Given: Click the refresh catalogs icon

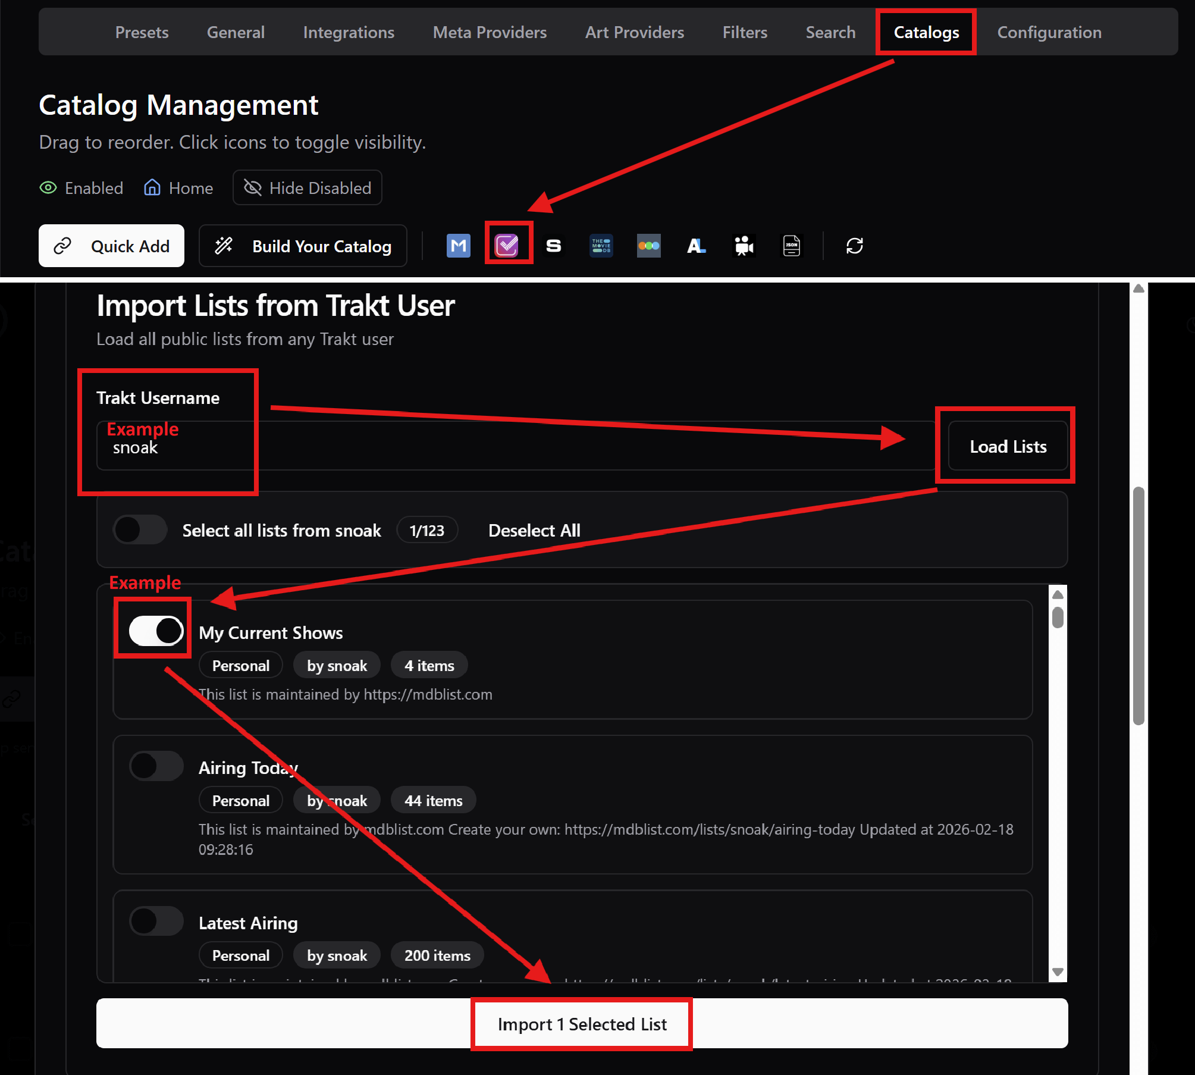Looking at the screenshot, I should [854, 246].
